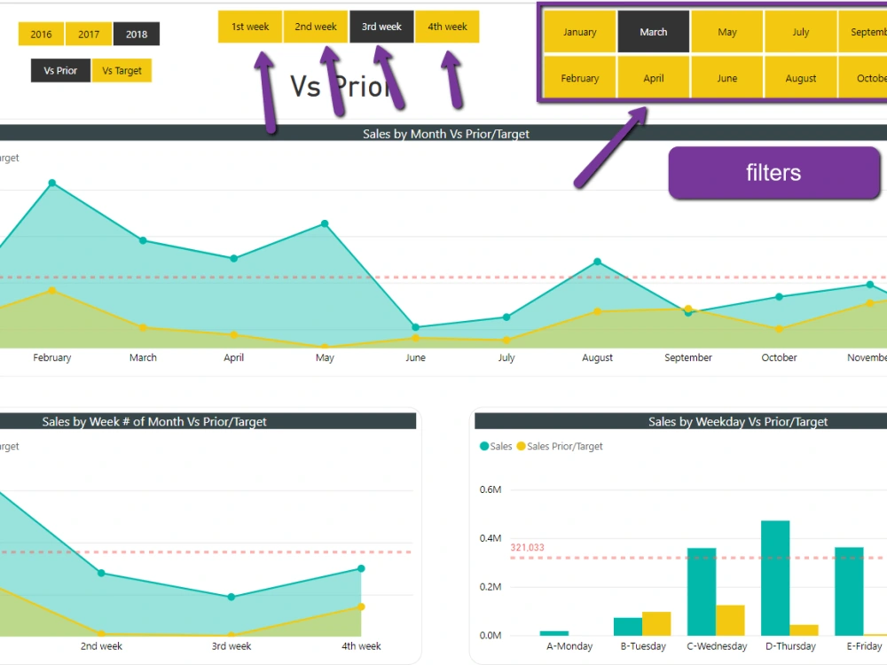Viewport: 887px width, 665px height.
Task: Click the highlighted 2018 year filter
Action: pos(137,34)
